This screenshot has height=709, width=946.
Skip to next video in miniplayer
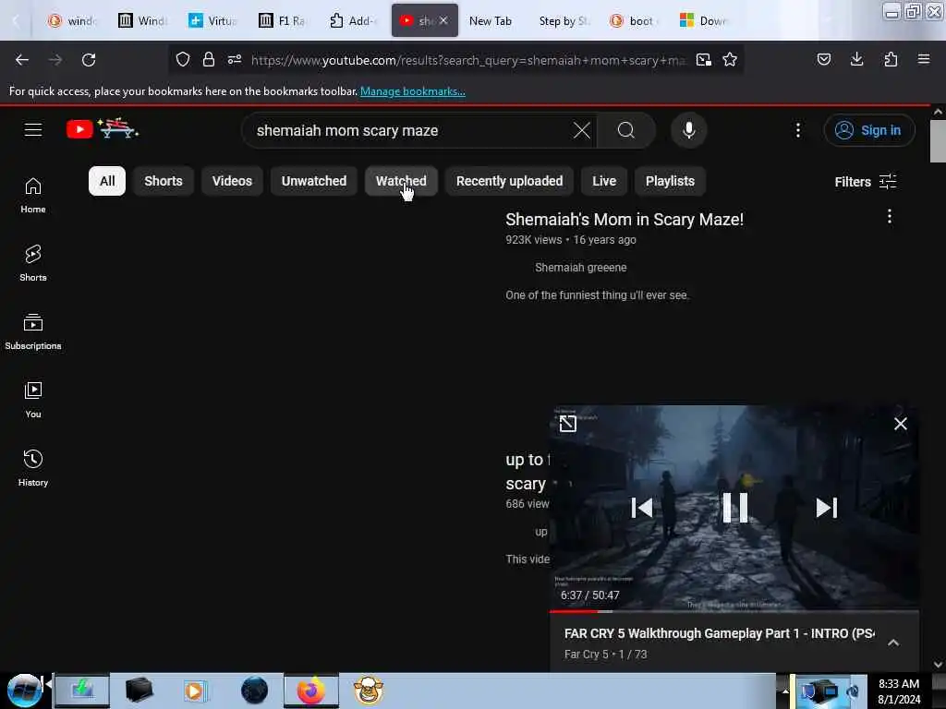point(826,508)
